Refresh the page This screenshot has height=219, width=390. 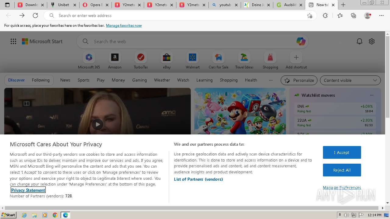[x=35, y=16]
